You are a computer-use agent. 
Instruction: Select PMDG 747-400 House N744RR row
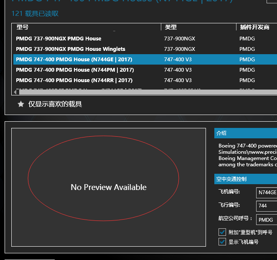pyautogui.click(x=145, y=80)
